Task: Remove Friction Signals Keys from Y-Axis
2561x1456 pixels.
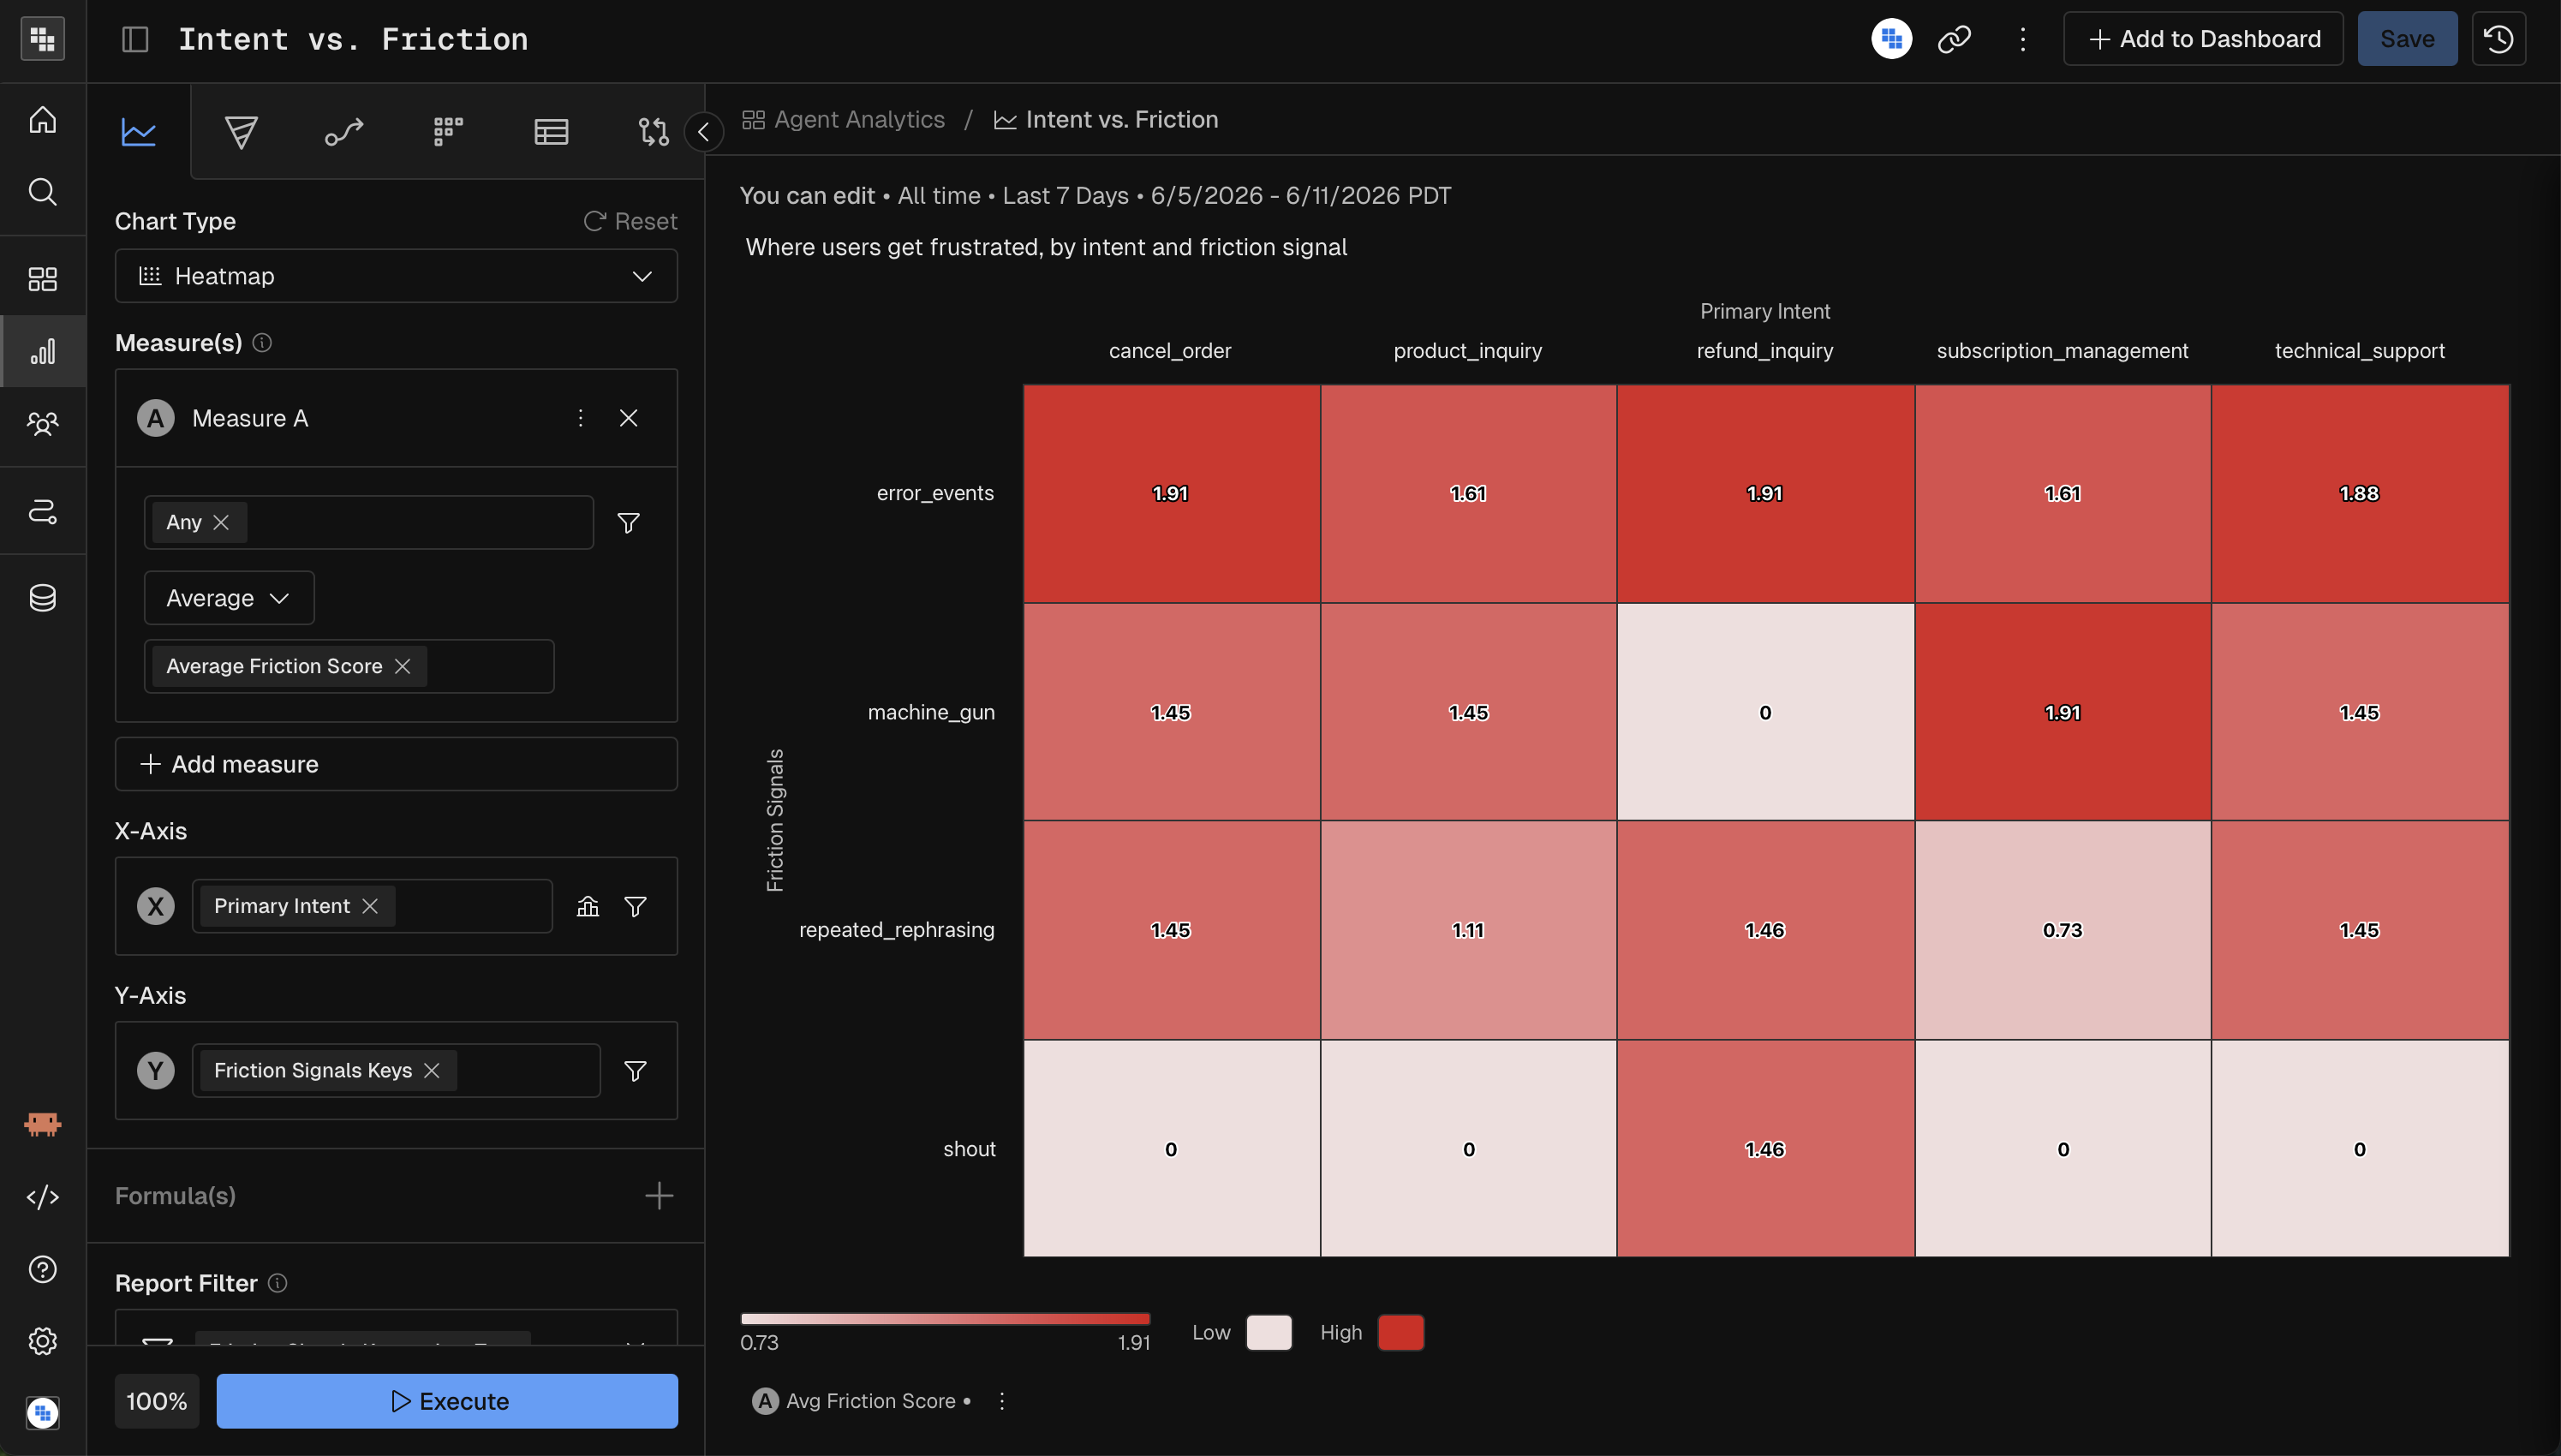Action: point(432,1070)
